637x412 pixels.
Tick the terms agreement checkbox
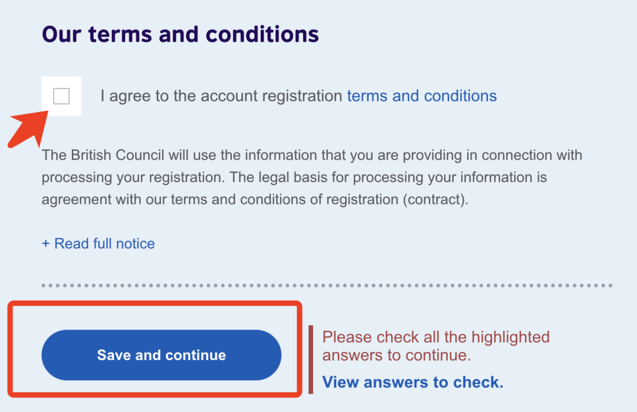61,96
